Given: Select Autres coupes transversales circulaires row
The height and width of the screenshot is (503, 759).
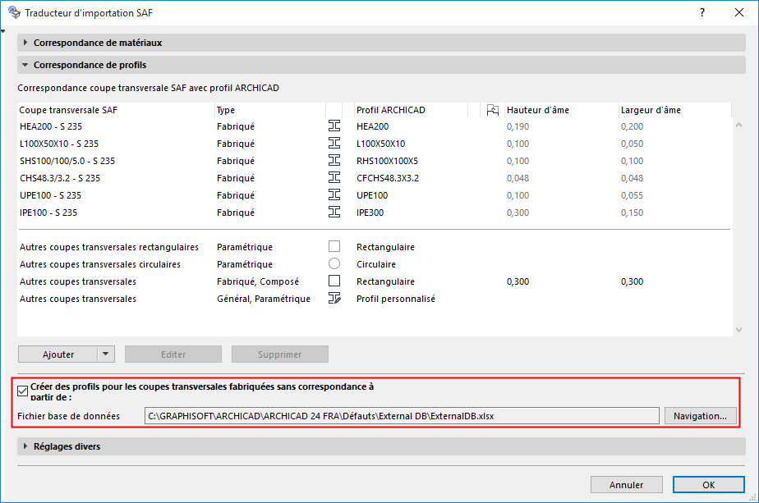Looking at the screenshot, I should point(374,264).
